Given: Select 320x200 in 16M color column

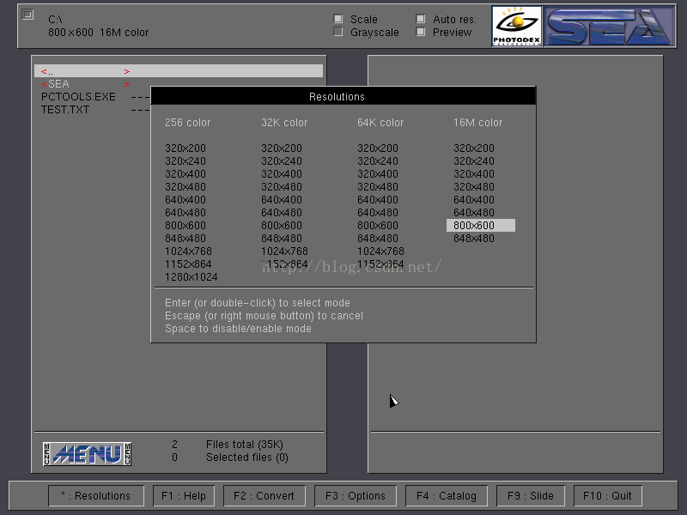Looking at the screenshot, I should (474, 148).
